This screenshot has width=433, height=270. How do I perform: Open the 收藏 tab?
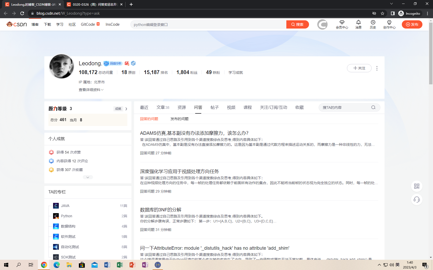(299, 107)
